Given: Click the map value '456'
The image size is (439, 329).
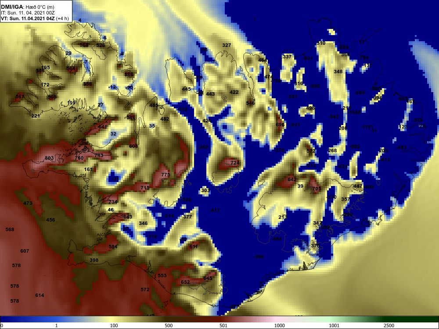Looking at the screenshot, I should [50, 220].
